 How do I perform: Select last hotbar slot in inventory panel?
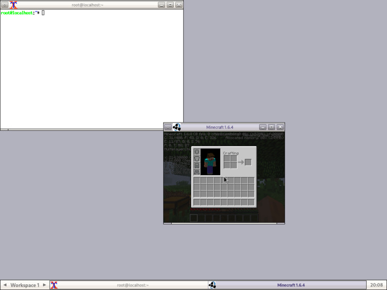click(x=251, y=202)
